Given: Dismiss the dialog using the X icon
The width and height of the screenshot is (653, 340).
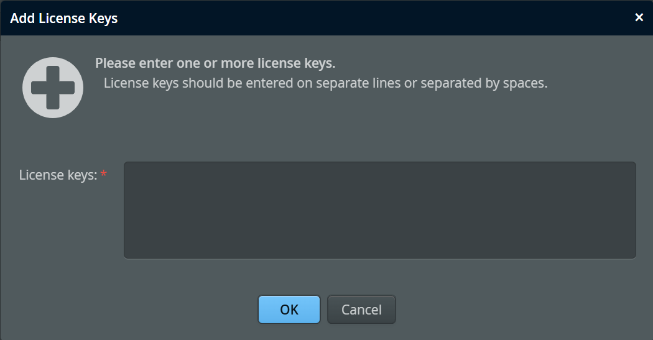Looking at the screenshot, I should pos(639,17).
